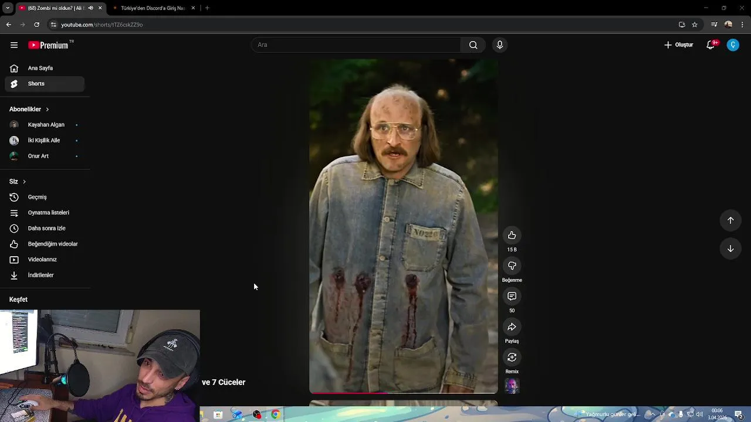Open the Windows notification center icon
This screenshot has height=422, width=751.
click(739, 414)
